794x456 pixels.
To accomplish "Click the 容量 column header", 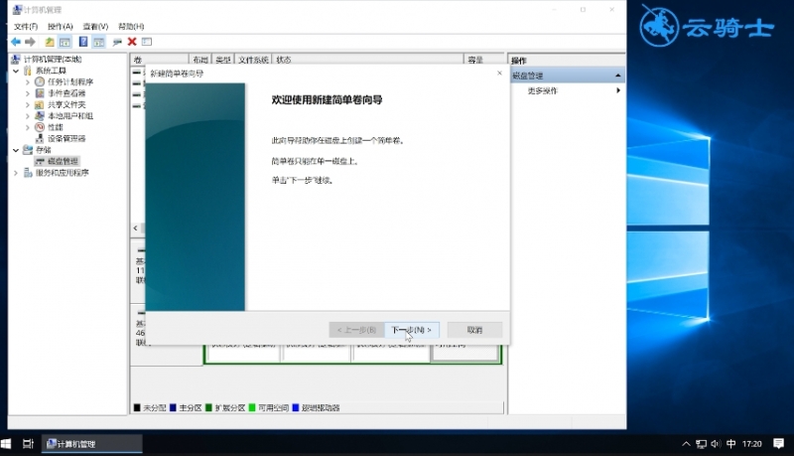I will point(483,60).
